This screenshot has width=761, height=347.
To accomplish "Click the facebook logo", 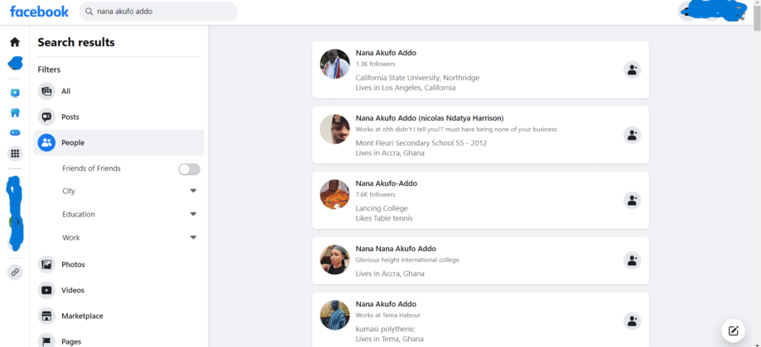I will (39, 12).
